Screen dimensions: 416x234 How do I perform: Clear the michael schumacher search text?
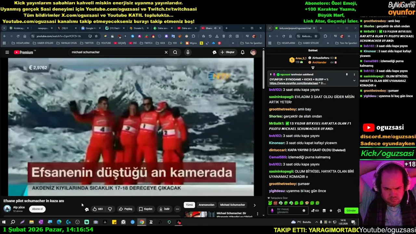click(x=166, y=52)
